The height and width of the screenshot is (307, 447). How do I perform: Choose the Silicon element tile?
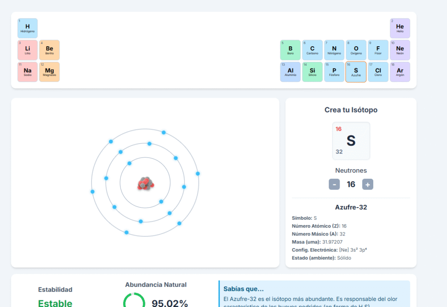tap(312, 72)
